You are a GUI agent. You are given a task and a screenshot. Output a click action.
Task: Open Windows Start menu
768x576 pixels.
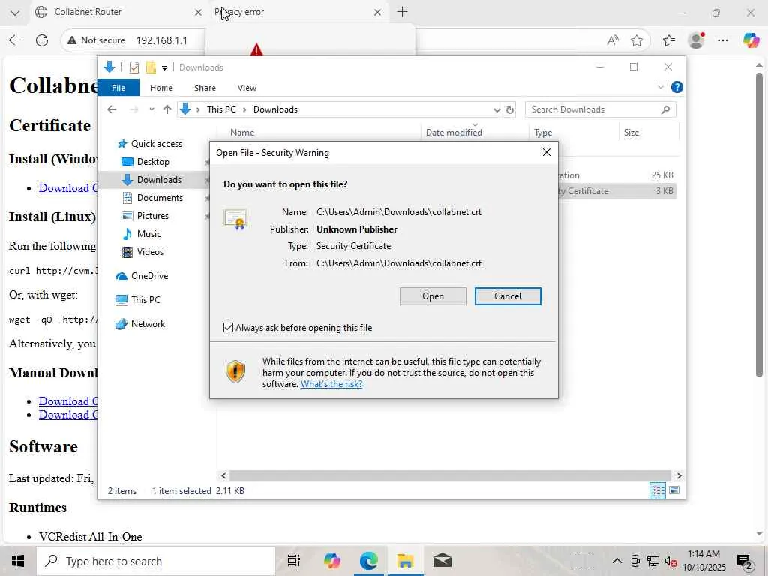(18, 561)
